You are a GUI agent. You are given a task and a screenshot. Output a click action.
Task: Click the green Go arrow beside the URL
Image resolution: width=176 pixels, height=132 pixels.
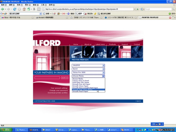tap(138, 9)
